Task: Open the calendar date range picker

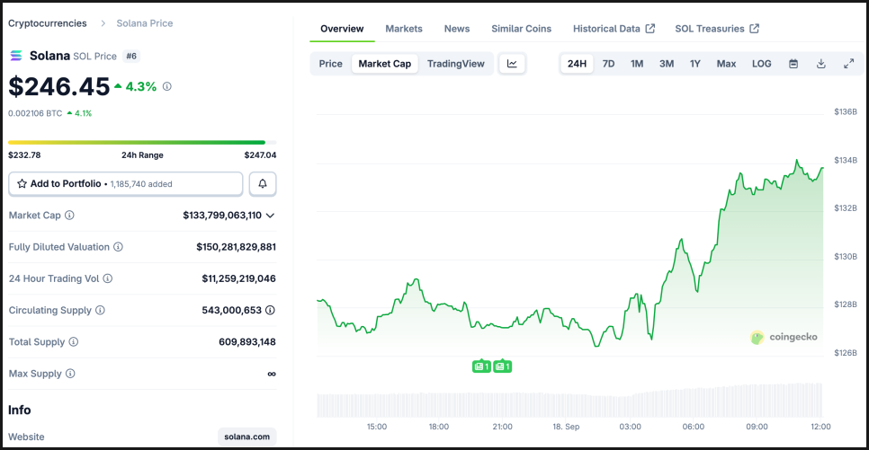Action: pos(793,64)
